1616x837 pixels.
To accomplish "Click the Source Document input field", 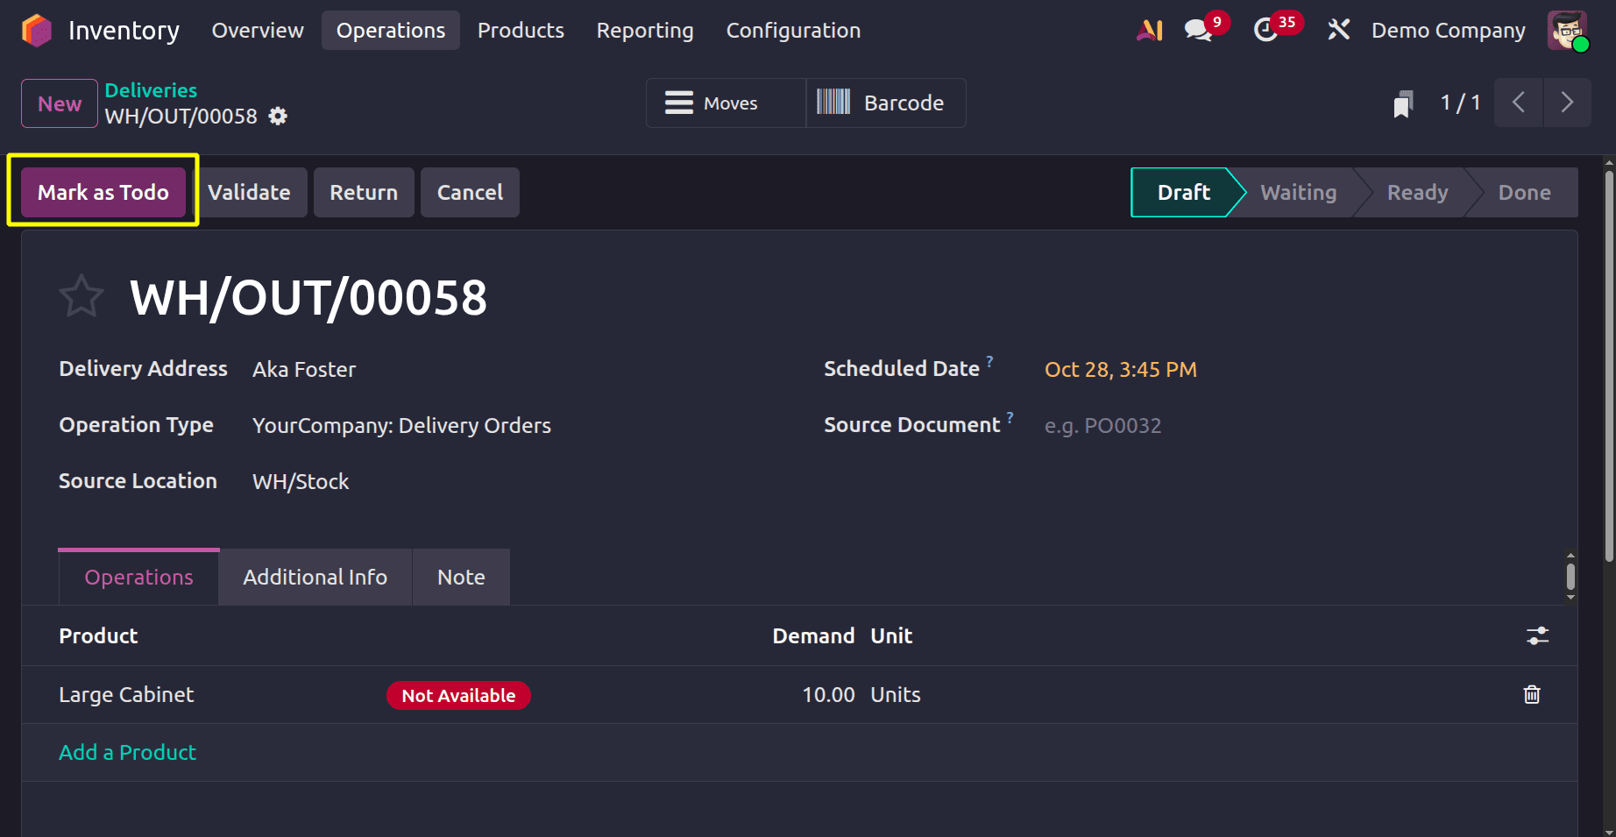I will click(x=1102, y=425).
